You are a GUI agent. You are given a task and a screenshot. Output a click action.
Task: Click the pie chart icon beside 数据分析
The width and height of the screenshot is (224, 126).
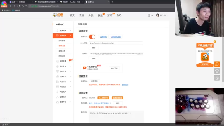click(57, 76)
